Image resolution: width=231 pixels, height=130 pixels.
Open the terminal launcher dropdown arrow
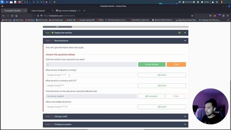pyautogui.click(x=26, y=2)
